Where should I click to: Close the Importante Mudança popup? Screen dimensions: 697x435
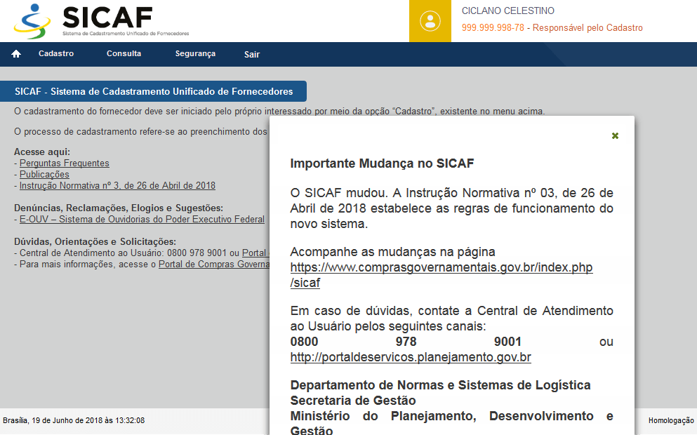tap(615, 136)
